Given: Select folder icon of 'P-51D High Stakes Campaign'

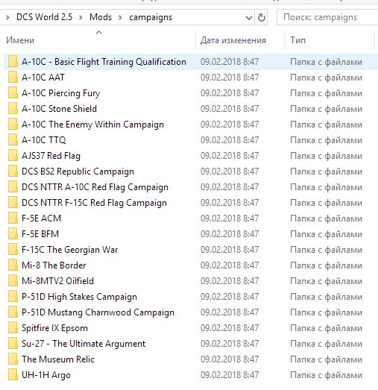Looking at the screenshot, I should (13, 297).
